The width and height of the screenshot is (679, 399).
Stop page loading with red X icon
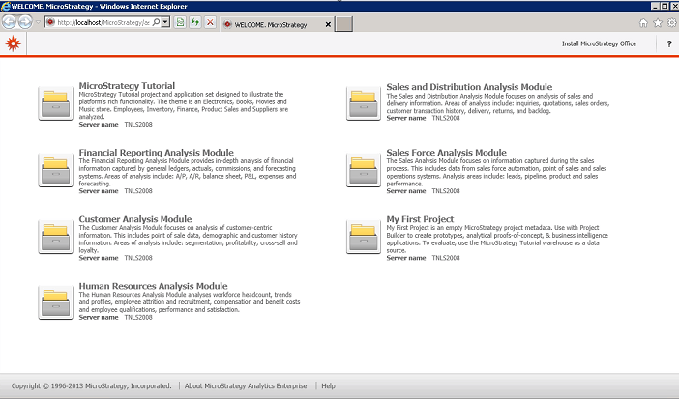coord(211,22)
